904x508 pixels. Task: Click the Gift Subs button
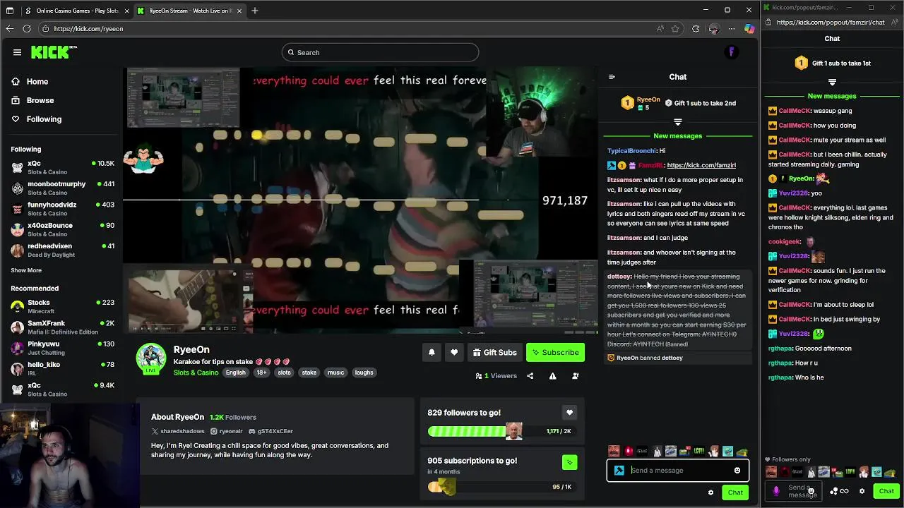494,352
